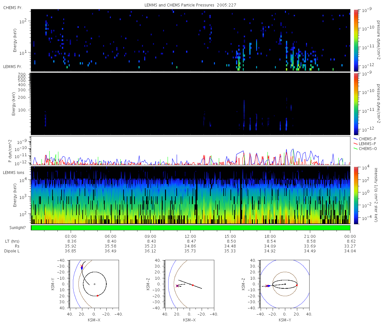Click the KSM-X versus KSM-Z orbit plot
Viewport: 389px width, 324px height.
click(x=189, y=283)
